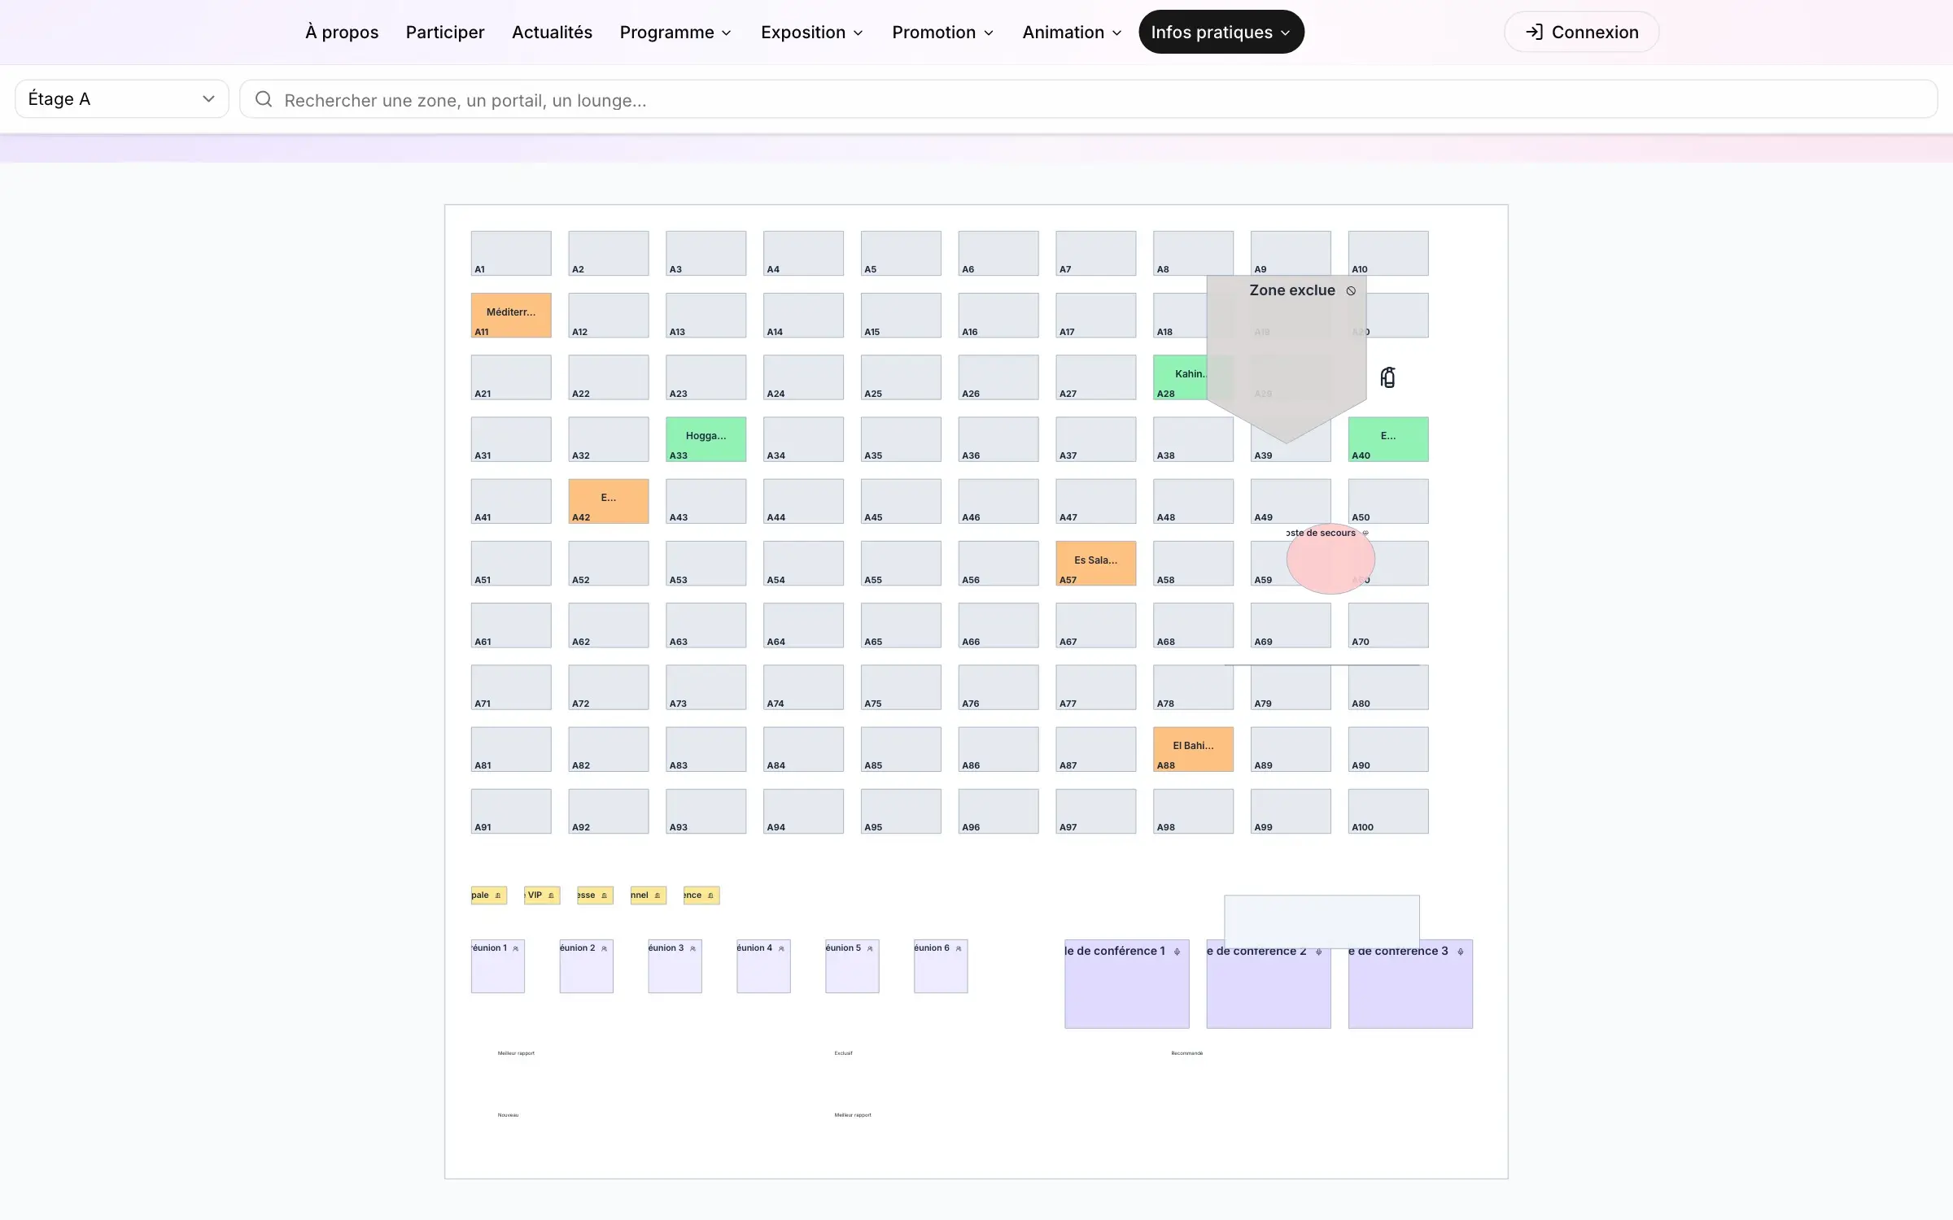
Task: Click the entrance icon on the VIP portal
Action: (x=551, y=895)
